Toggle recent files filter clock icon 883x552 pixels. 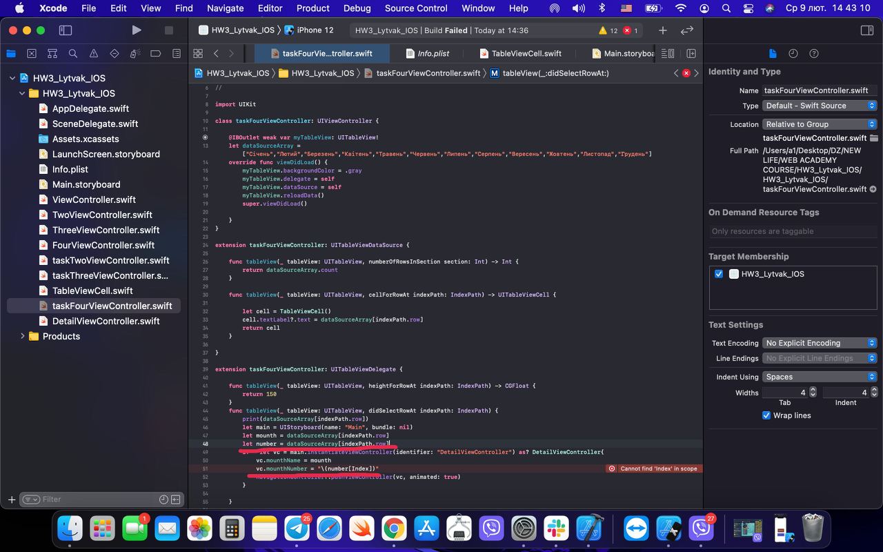click(163, 500)
